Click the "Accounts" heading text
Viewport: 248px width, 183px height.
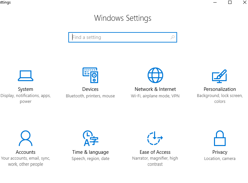point(26,152)
